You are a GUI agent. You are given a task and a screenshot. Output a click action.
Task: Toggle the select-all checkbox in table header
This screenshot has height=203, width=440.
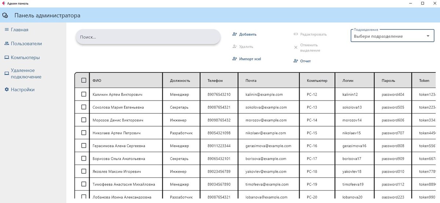[x=84, y=80]
